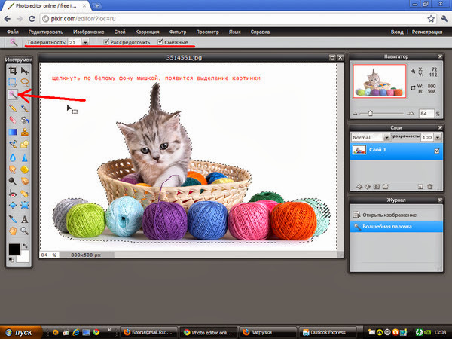Select the Smudge finger tool
Image resolution: width=452 pixels, height=339 pixels.
12,169
